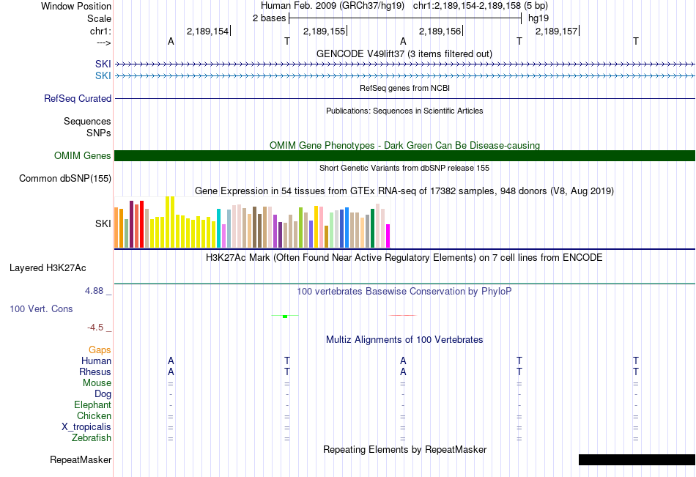
Task: Click the SKI label of the GTEx track
Action: click(x=103, y=223)
